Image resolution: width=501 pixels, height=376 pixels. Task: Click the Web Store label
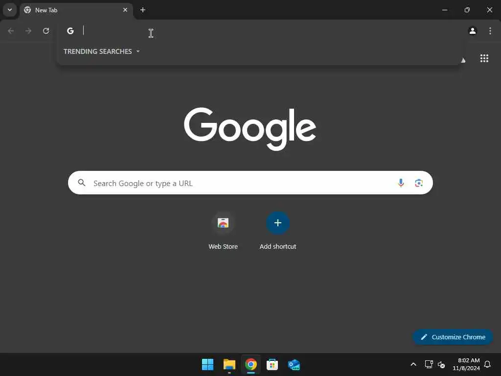coord(223,247)
